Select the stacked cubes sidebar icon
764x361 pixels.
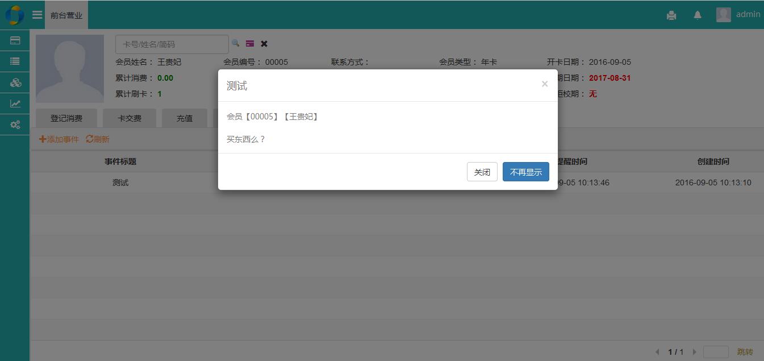pos(15,82)
